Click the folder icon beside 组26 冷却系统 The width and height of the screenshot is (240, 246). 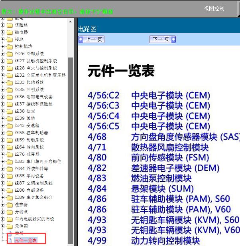(x=10, y=54)
